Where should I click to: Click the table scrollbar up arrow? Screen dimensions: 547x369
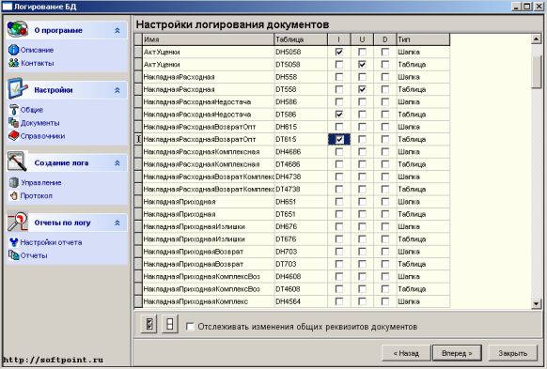[536, 39]
